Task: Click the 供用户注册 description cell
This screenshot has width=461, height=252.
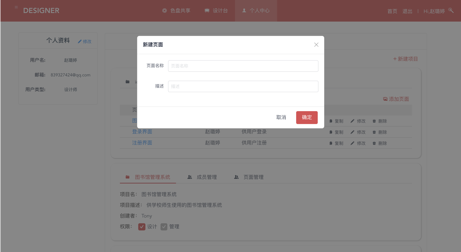Action: 254,143
